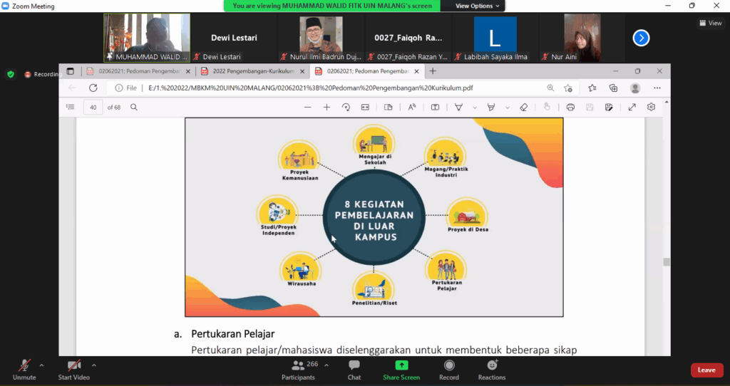Viewport: 730px width, 386px height.
Task: Show next participants with blue arrow
Action: pyautogui.click(x=641, y=38)
